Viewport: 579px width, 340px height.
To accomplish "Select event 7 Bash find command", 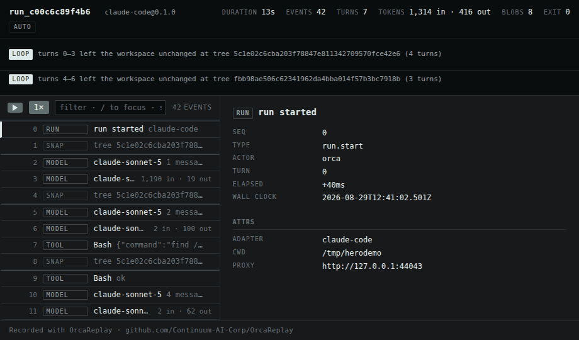I will tap(110, 245).
